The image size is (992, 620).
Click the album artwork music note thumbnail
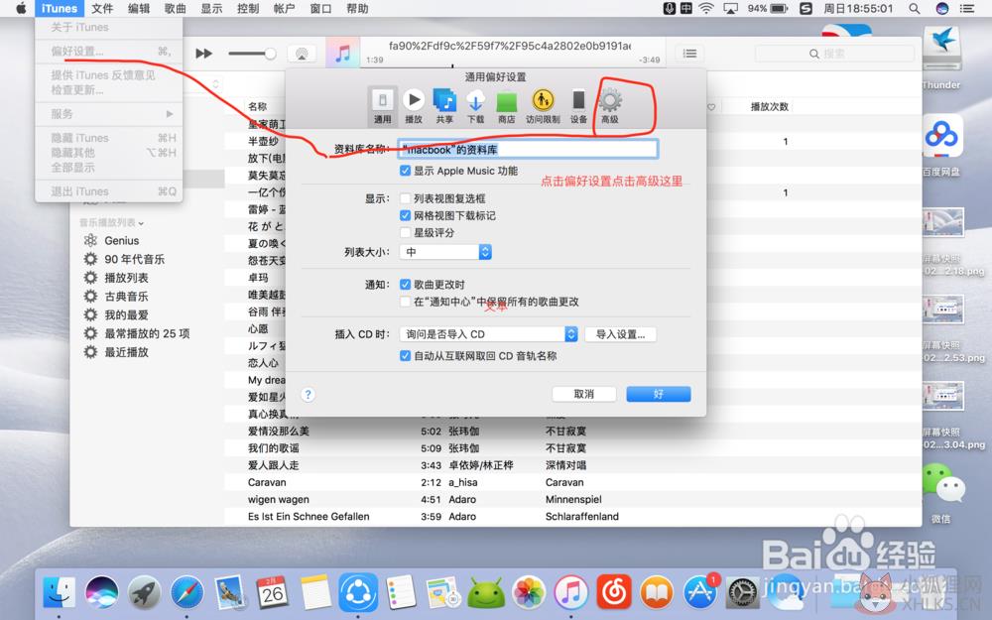[x=343, y=54]
